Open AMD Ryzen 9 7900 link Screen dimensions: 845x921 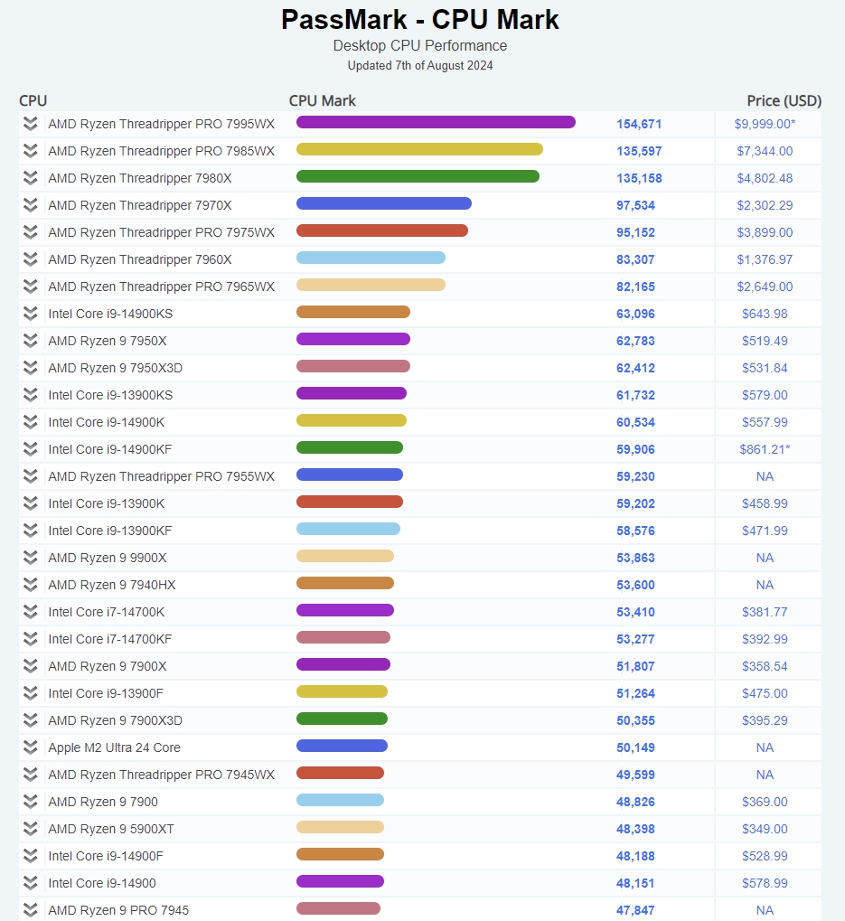click(x=103, y=802)
